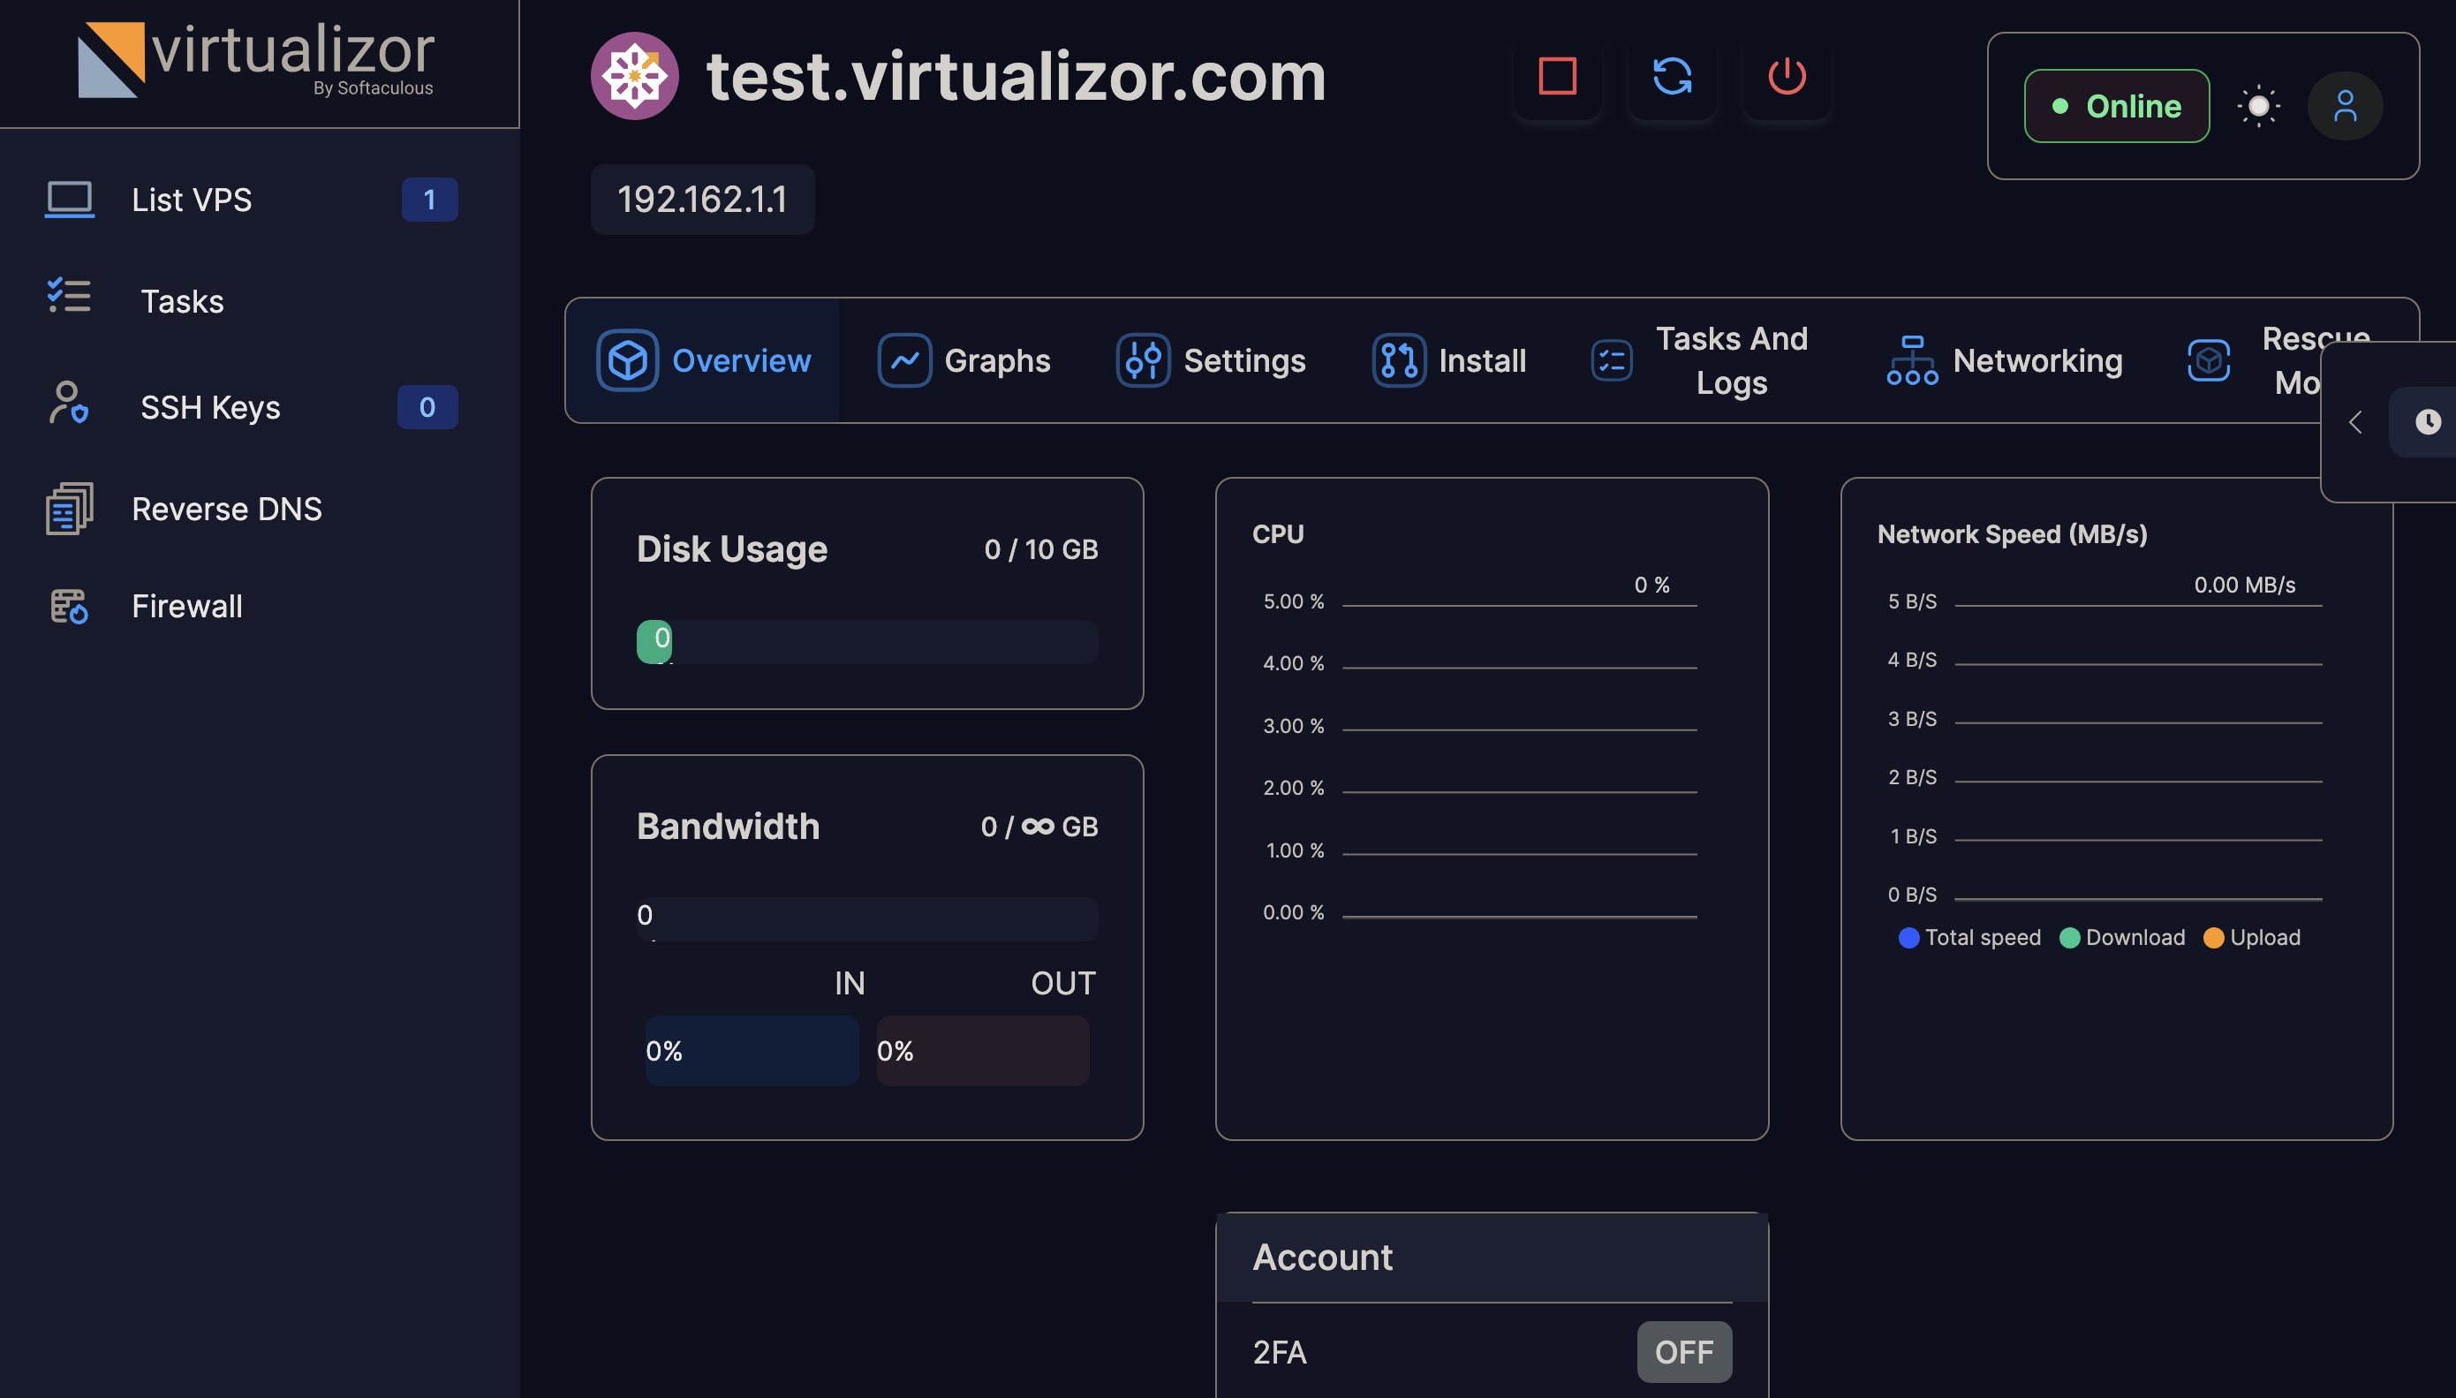Click the VPS operating system icon
Viewport: 2456px width, 1398px height.
[635, 76]
